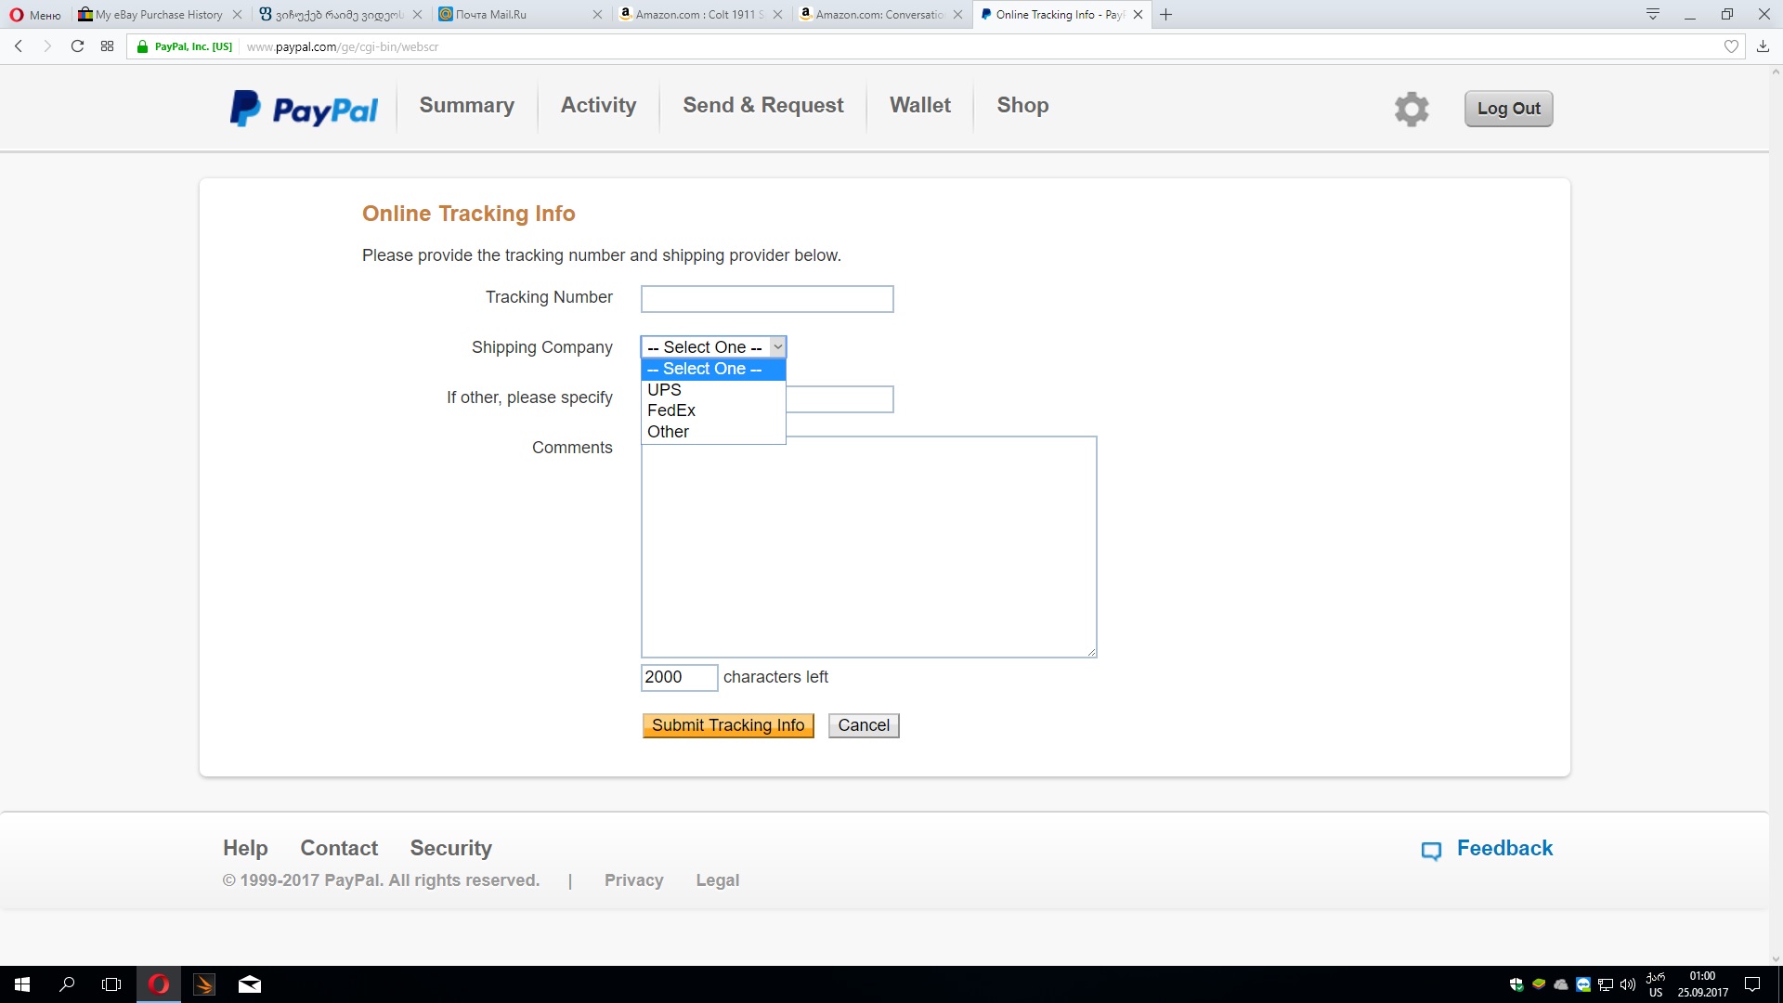Image resolution: width=1783 pixels, height=1003 pixels.
Task: Open the Activity navigation tab
Action: point(598,106)
